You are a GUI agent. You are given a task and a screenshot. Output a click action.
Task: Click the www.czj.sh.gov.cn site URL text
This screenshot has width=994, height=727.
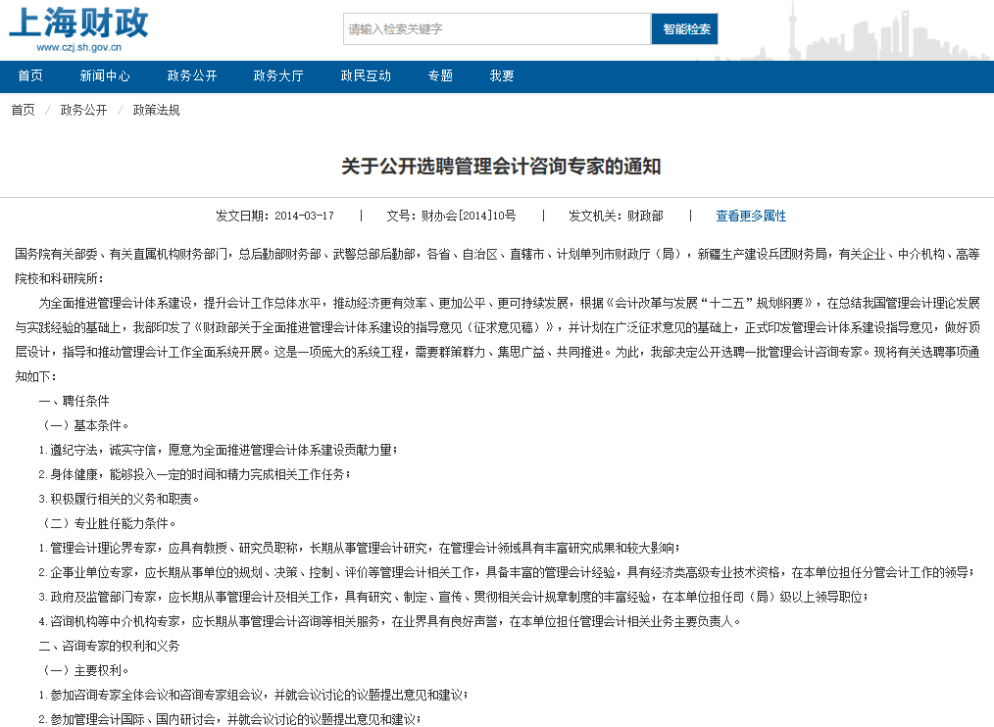(78, 47)
